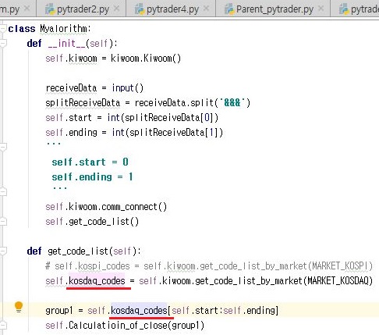Click get_code_list in the def line

pyautogui.click(x=78, y=251)
